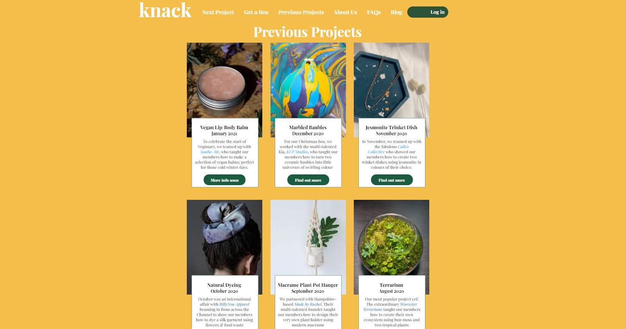Follow the Worcester Terrariums link

coord(390,307)
